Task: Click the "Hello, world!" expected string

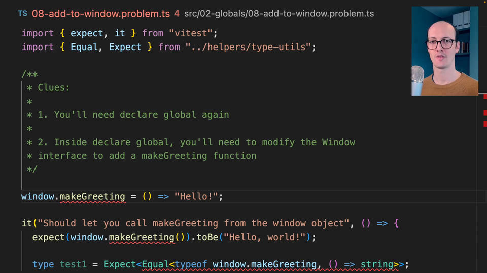Action: coord(267,237)
